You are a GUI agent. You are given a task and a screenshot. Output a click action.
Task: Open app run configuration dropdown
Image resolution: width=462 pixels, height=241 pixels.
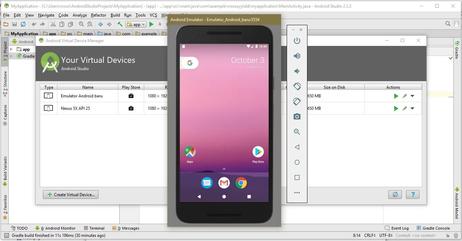[x=136, y=24]
